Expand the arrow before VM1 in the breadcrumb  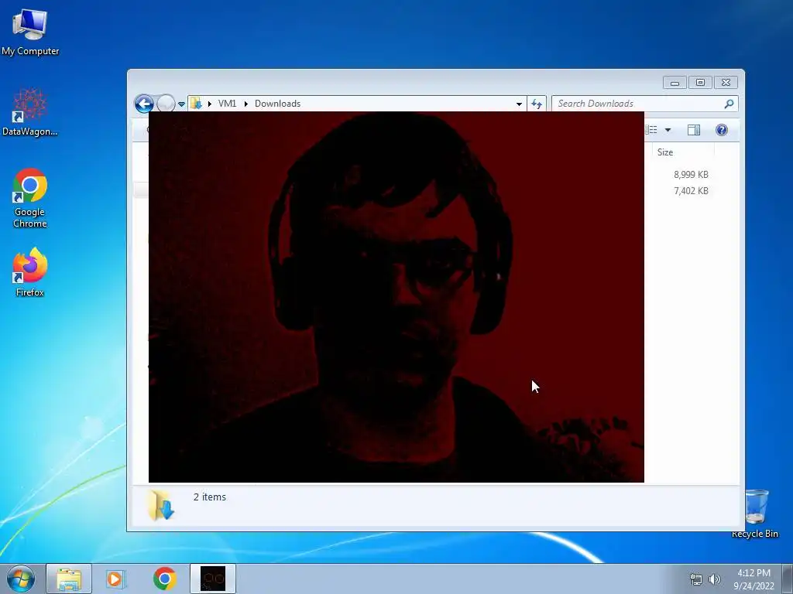coord(209,104)
